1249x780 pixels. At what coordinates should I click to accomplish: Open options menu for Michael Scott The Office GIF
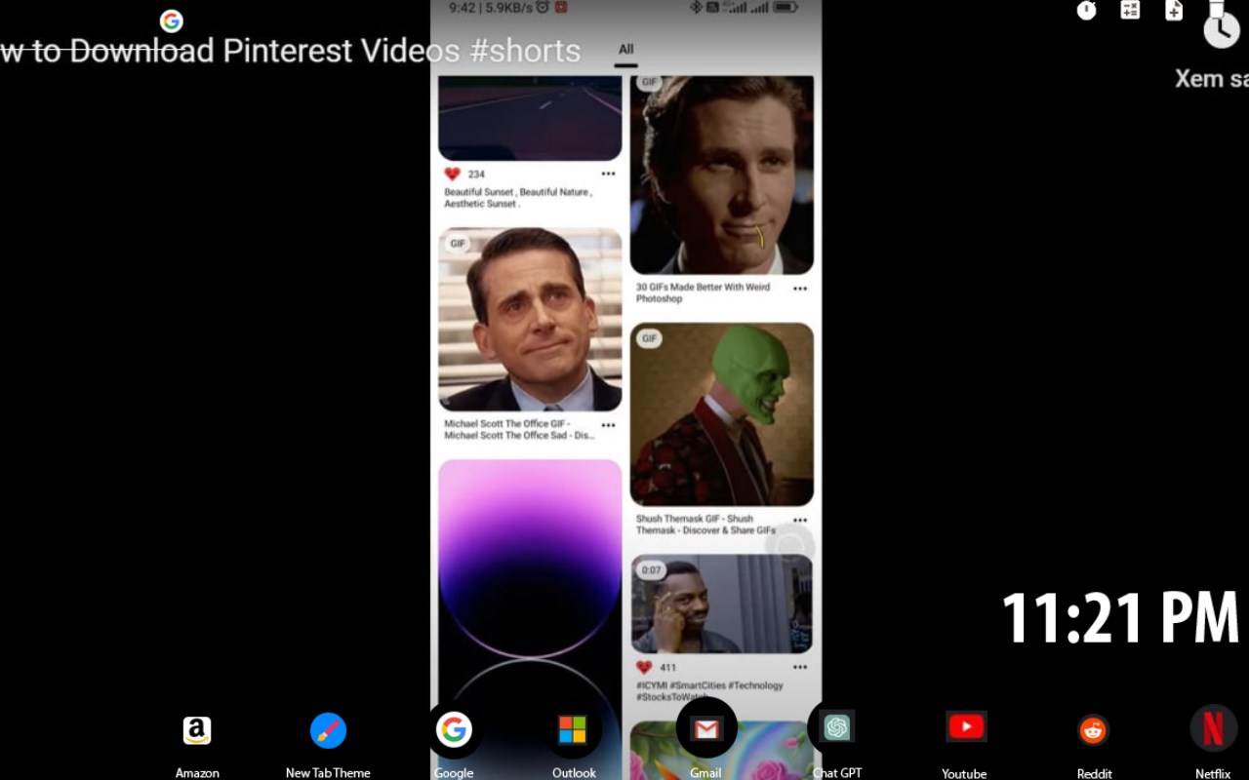coord(608,425)
